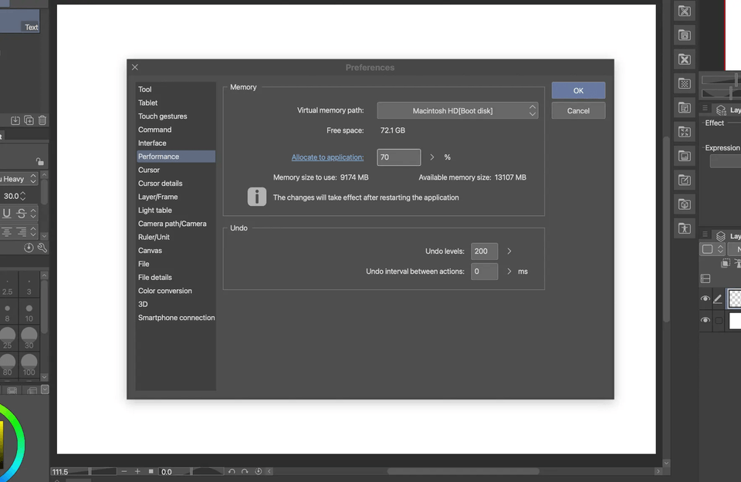This screenshot has width=741, height=482.
Task: Click the fit-to-screen icon in the navigation bar
Action: point(151,471)
